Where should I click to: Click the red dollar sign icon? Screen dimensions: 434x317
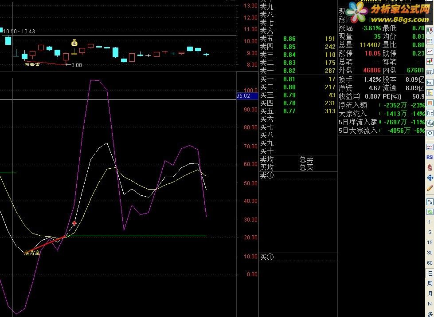(x=430, y=167)
